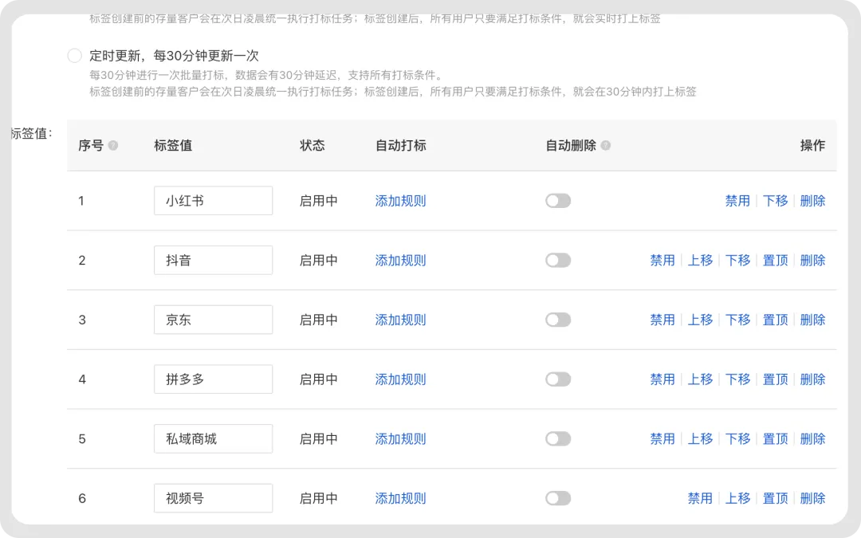Enable auto-delete switch for 抖音 row
Screen dimensions: 861x538
coord(558,261)
